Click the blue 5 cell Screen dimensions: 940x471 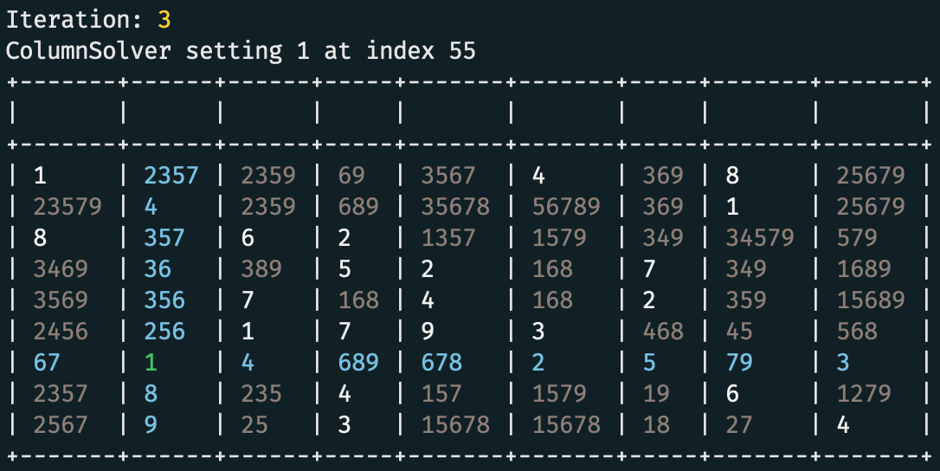click(x=649, y=363)
